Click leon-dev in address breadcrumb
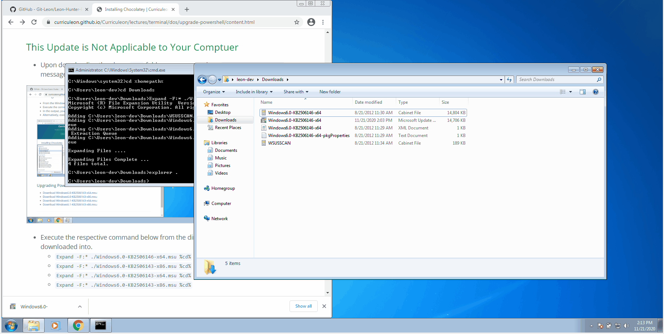Image resolution: width=664 pixels, height=334 pixels. tap(245, 80)
